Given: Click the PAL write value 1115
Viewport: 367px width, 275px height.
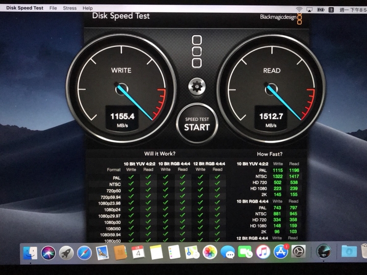Looking at the screenshot, I should (x=278, y=170).
